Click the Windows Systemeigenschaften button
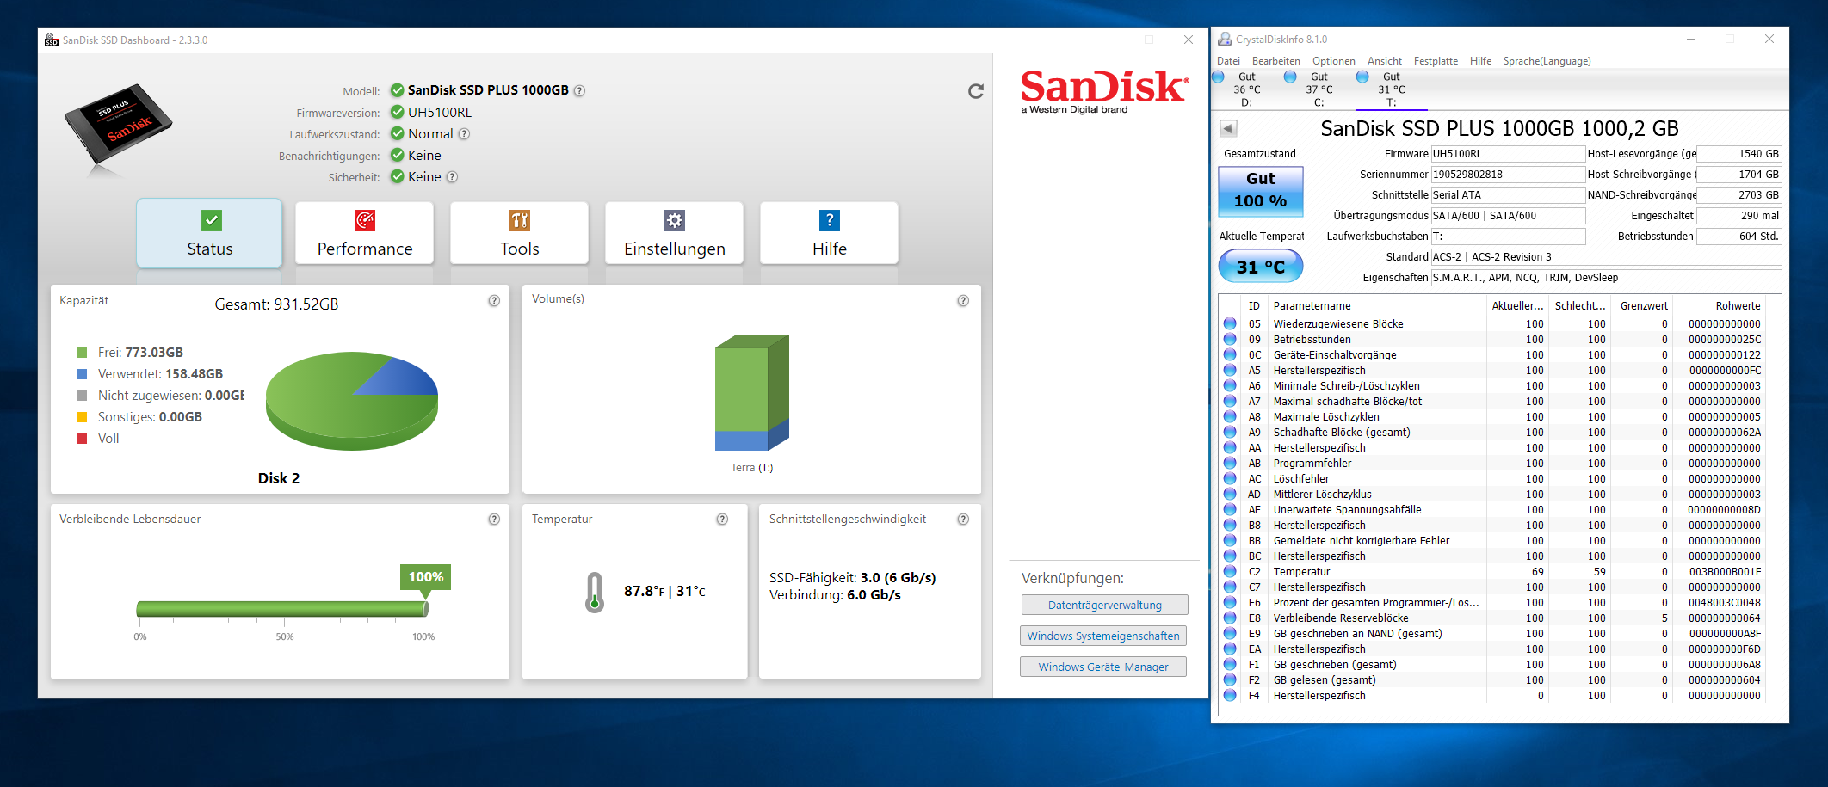This screenshot has height=787, width=1828. (x=1102, y=636)
